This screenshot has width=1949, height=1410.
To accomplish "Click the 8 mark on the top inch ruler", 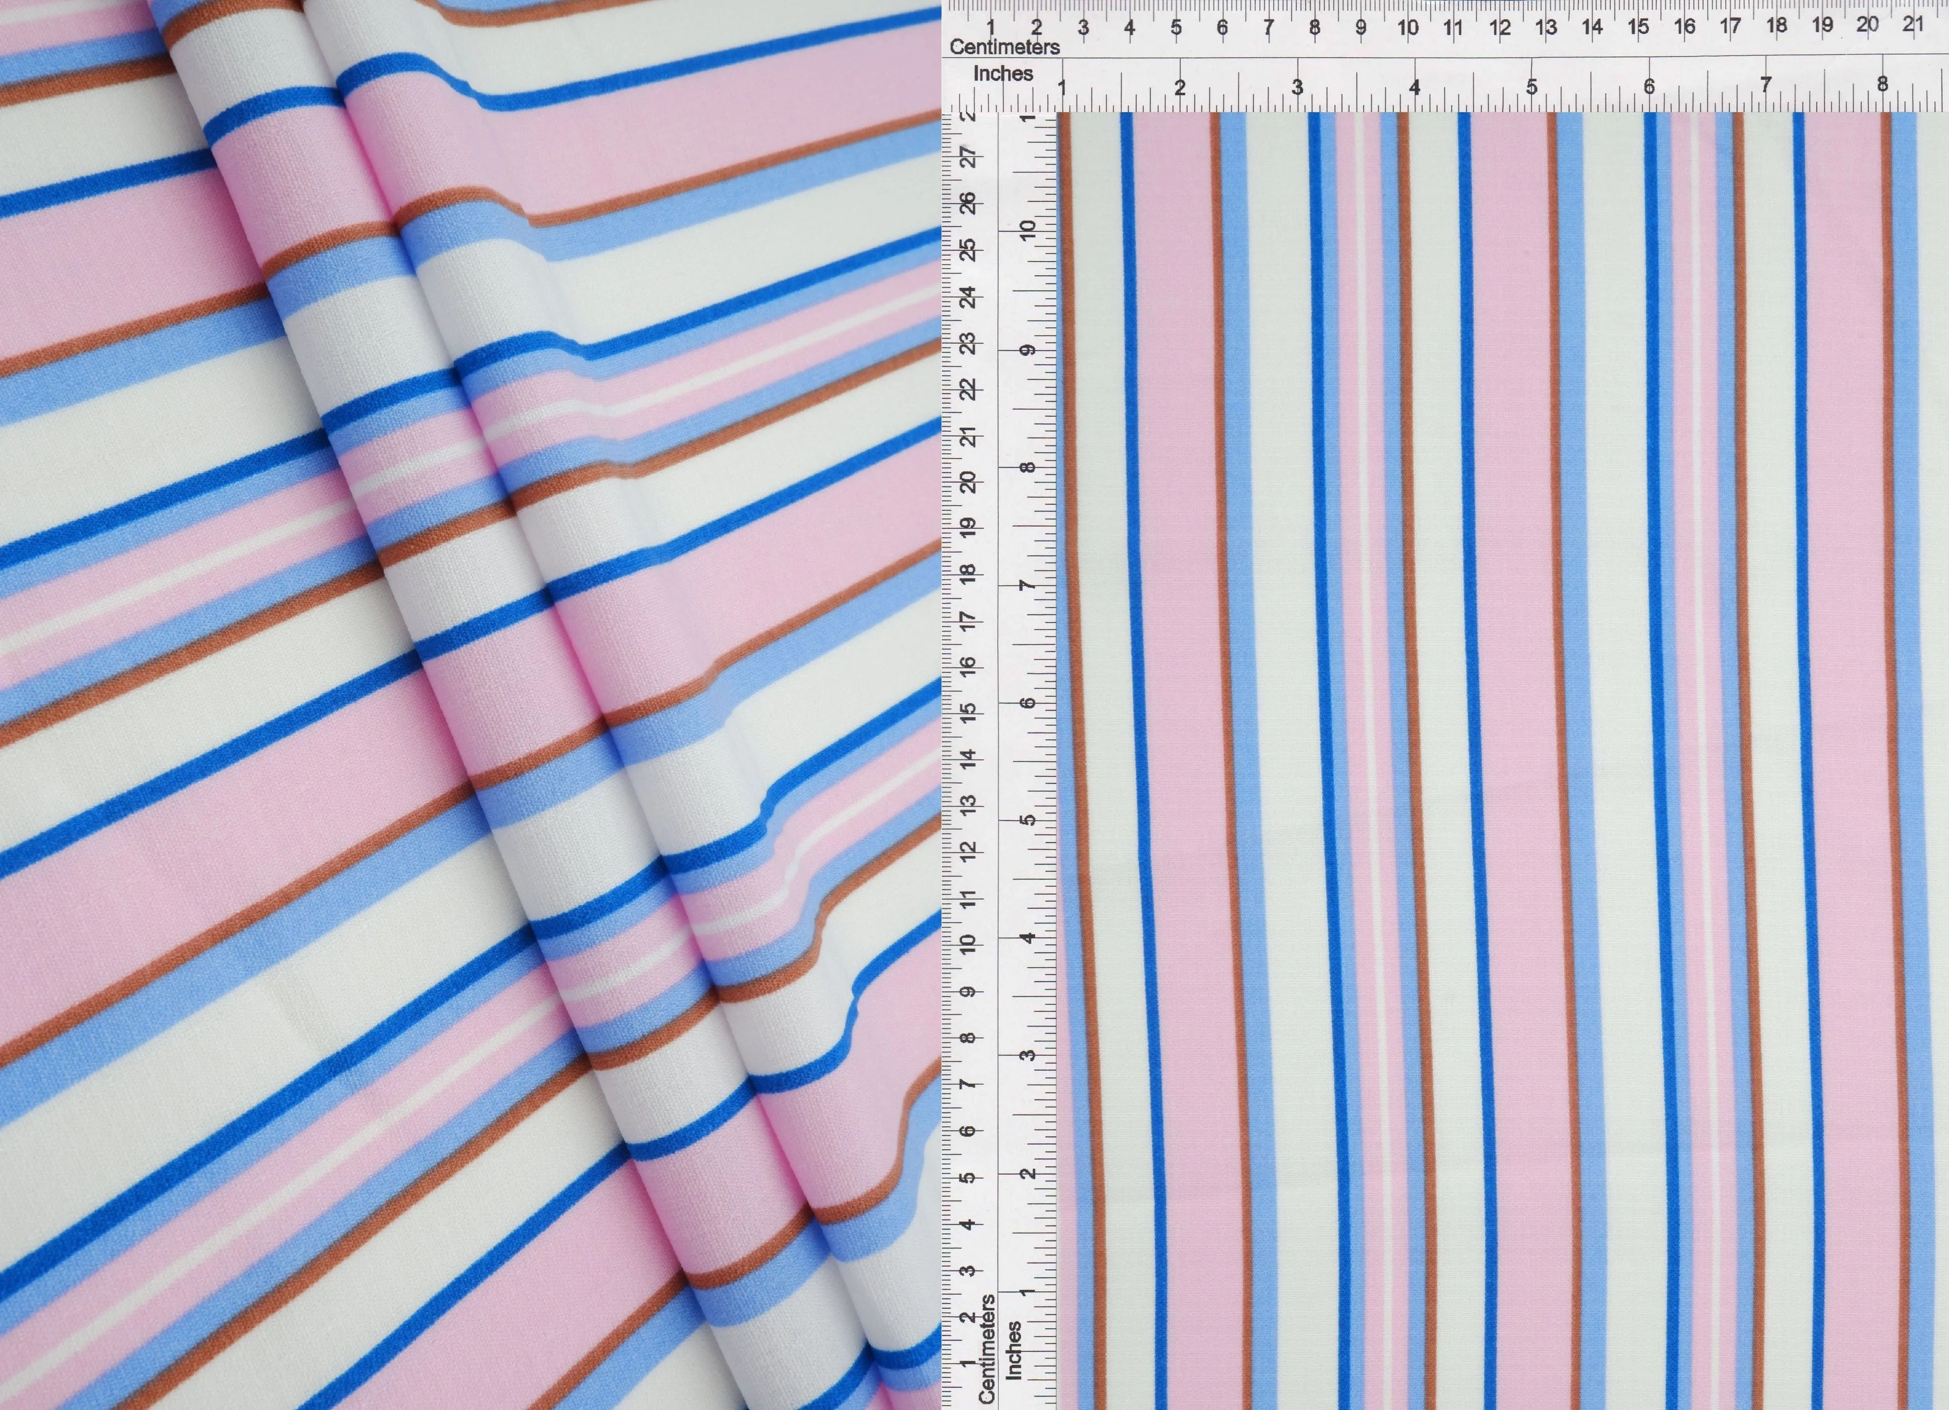I will [x=1882, y=84].
